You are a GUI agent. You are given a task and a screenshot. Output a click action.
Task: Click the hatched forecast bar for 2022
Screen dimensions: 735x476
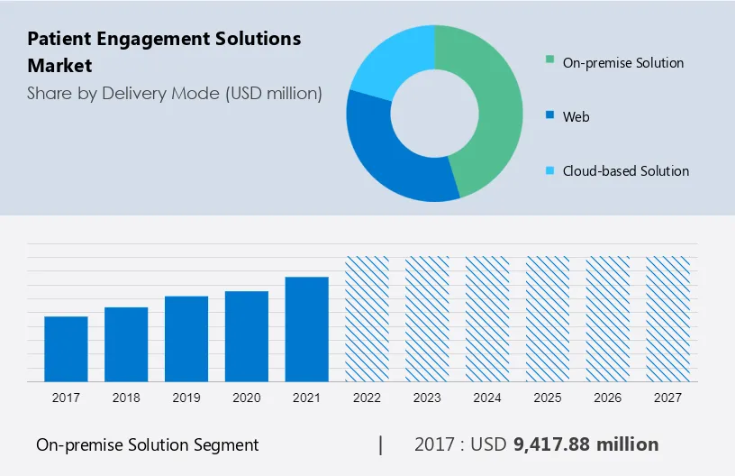pos(367,319)
